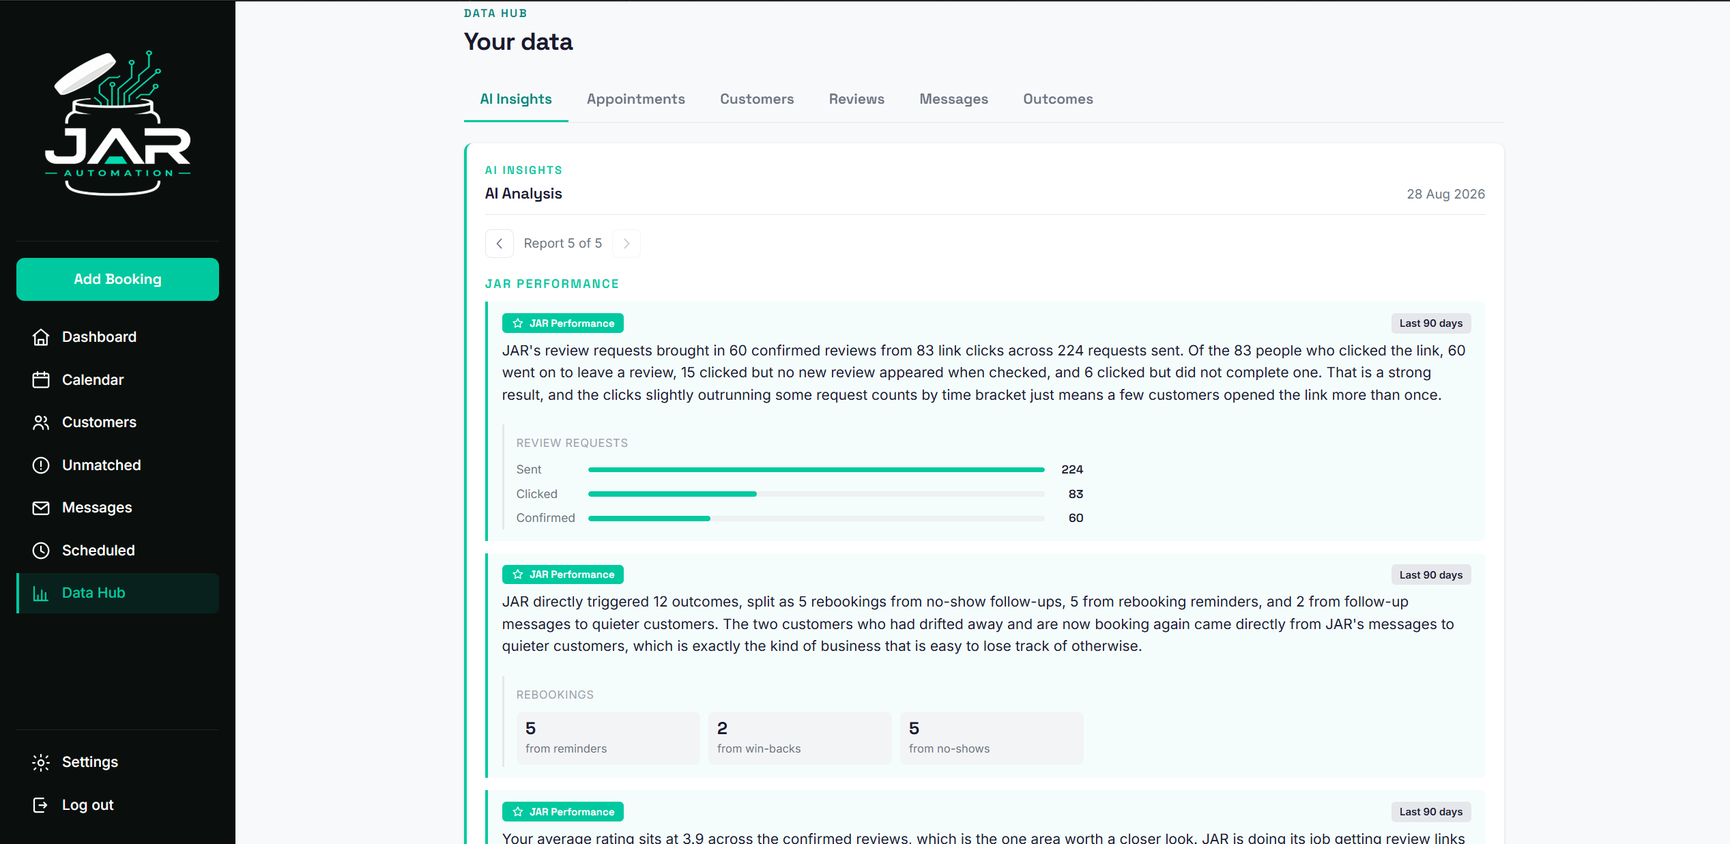Click star icon in first JAR Performance badge
Screen dimensions: 1730x844
pyautogui.click(x=518, y=323)
